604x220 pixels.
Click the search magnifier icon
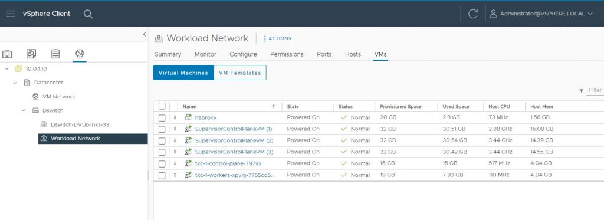coord(88,14)
